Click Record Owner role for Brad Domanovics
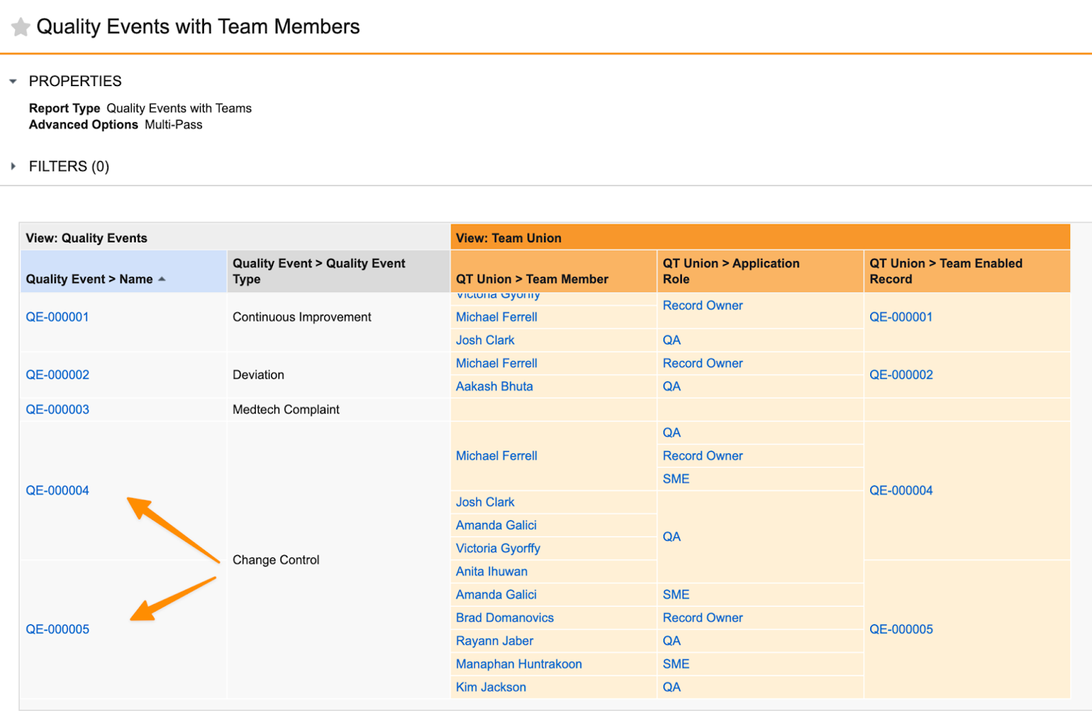The width and height of the screenshot is (1092, 713). pyautogui.click(x=702, y=618)
